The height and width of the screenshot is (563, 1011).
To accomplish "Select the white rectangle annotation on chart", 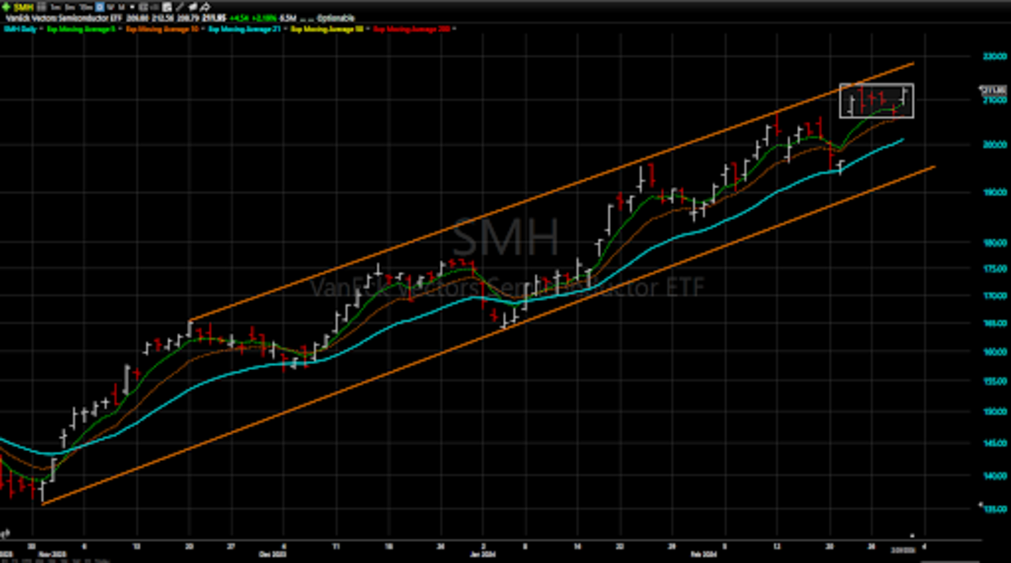I will pos(876,85).
